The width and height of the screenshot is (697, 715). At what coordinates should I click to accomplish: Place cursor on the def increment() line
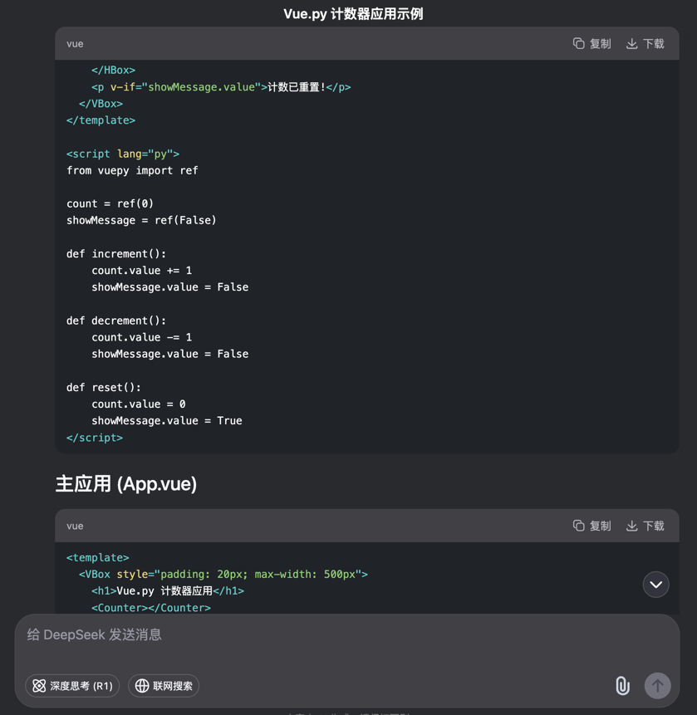point(116,254)
